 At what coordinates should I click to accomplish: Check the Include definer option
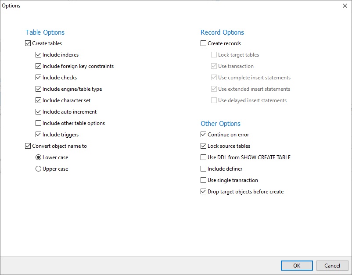tap(204, 169)
